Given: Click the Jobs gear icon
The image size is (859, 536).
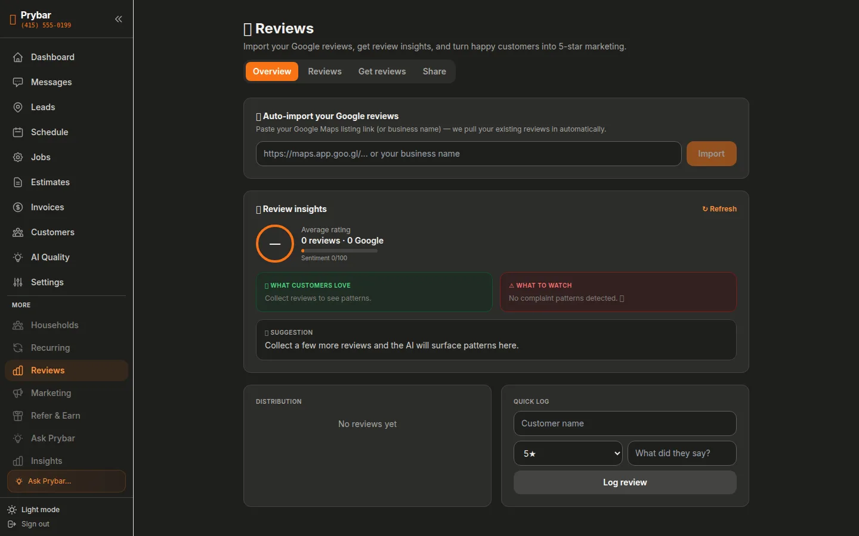Looking at the screenshot, I should (18, 157).
